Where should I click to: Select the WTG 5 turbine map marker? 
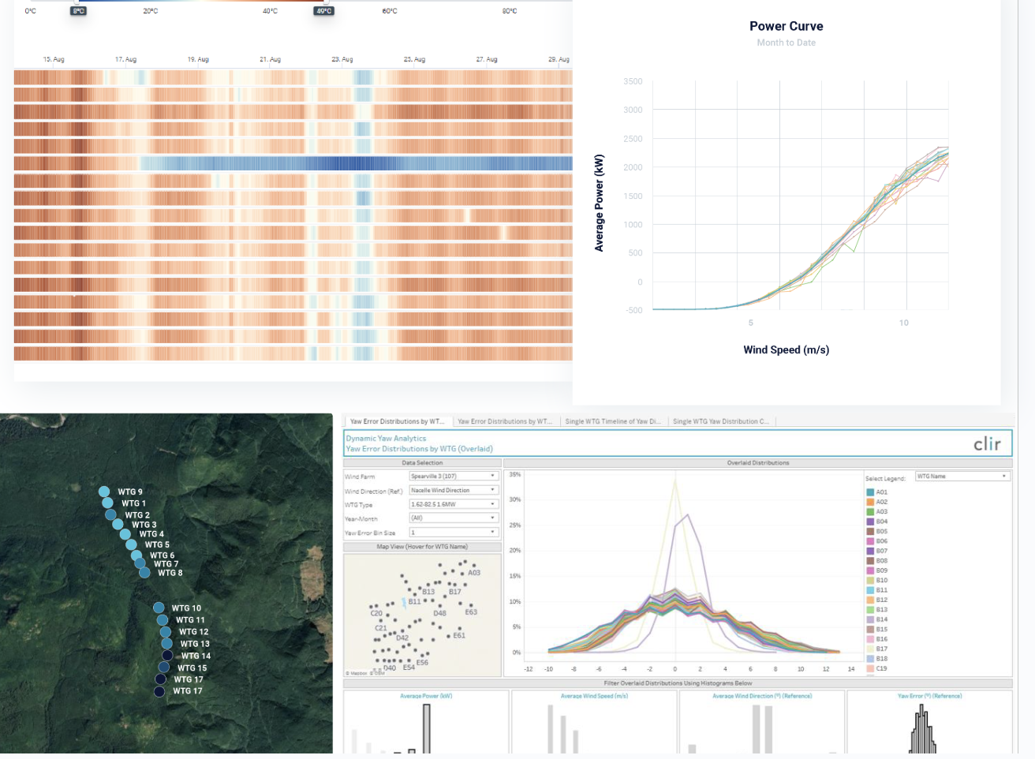pos(131,544)
